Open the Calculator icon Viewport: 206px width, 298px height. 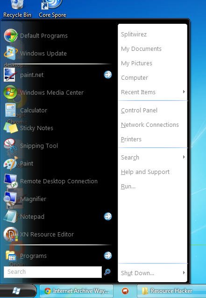10,110
